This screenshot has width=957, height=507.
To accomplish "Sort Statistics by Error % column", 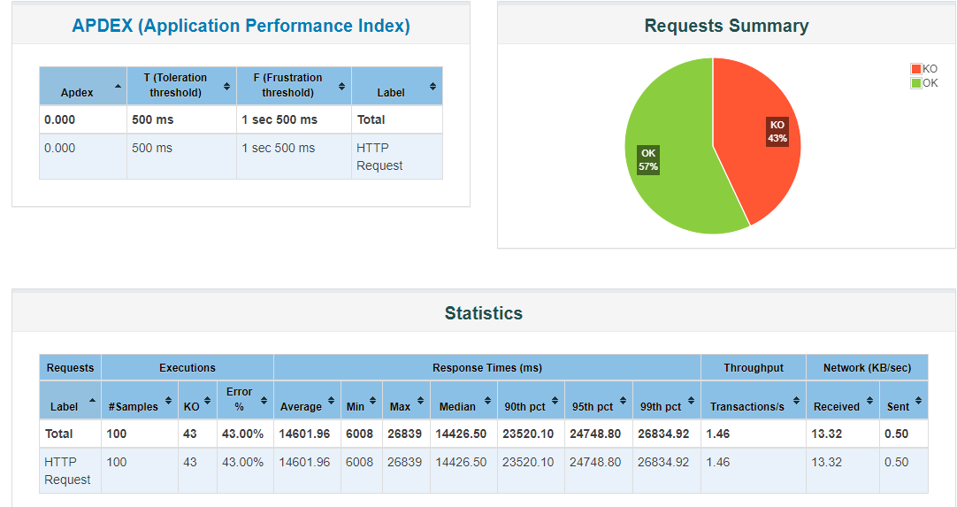I will [x=244, y=400].
